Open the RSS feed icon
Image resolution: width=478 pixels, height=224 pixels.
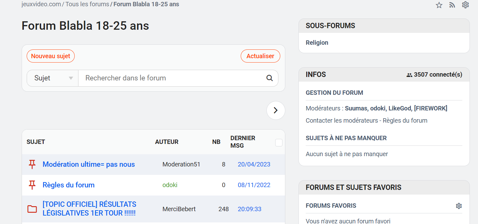click(x=452, y=5)
